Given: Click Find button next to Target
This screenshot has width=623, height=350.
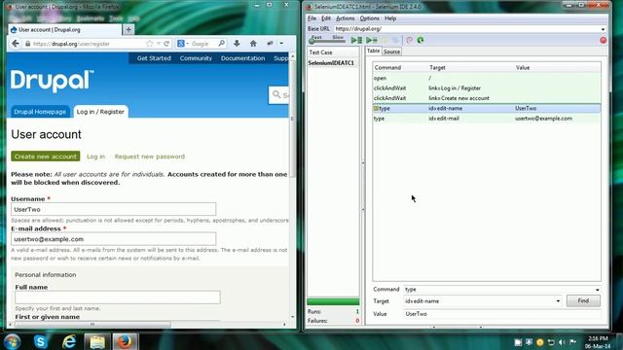Looking at the screenshot, I should [x=583, y=300].
